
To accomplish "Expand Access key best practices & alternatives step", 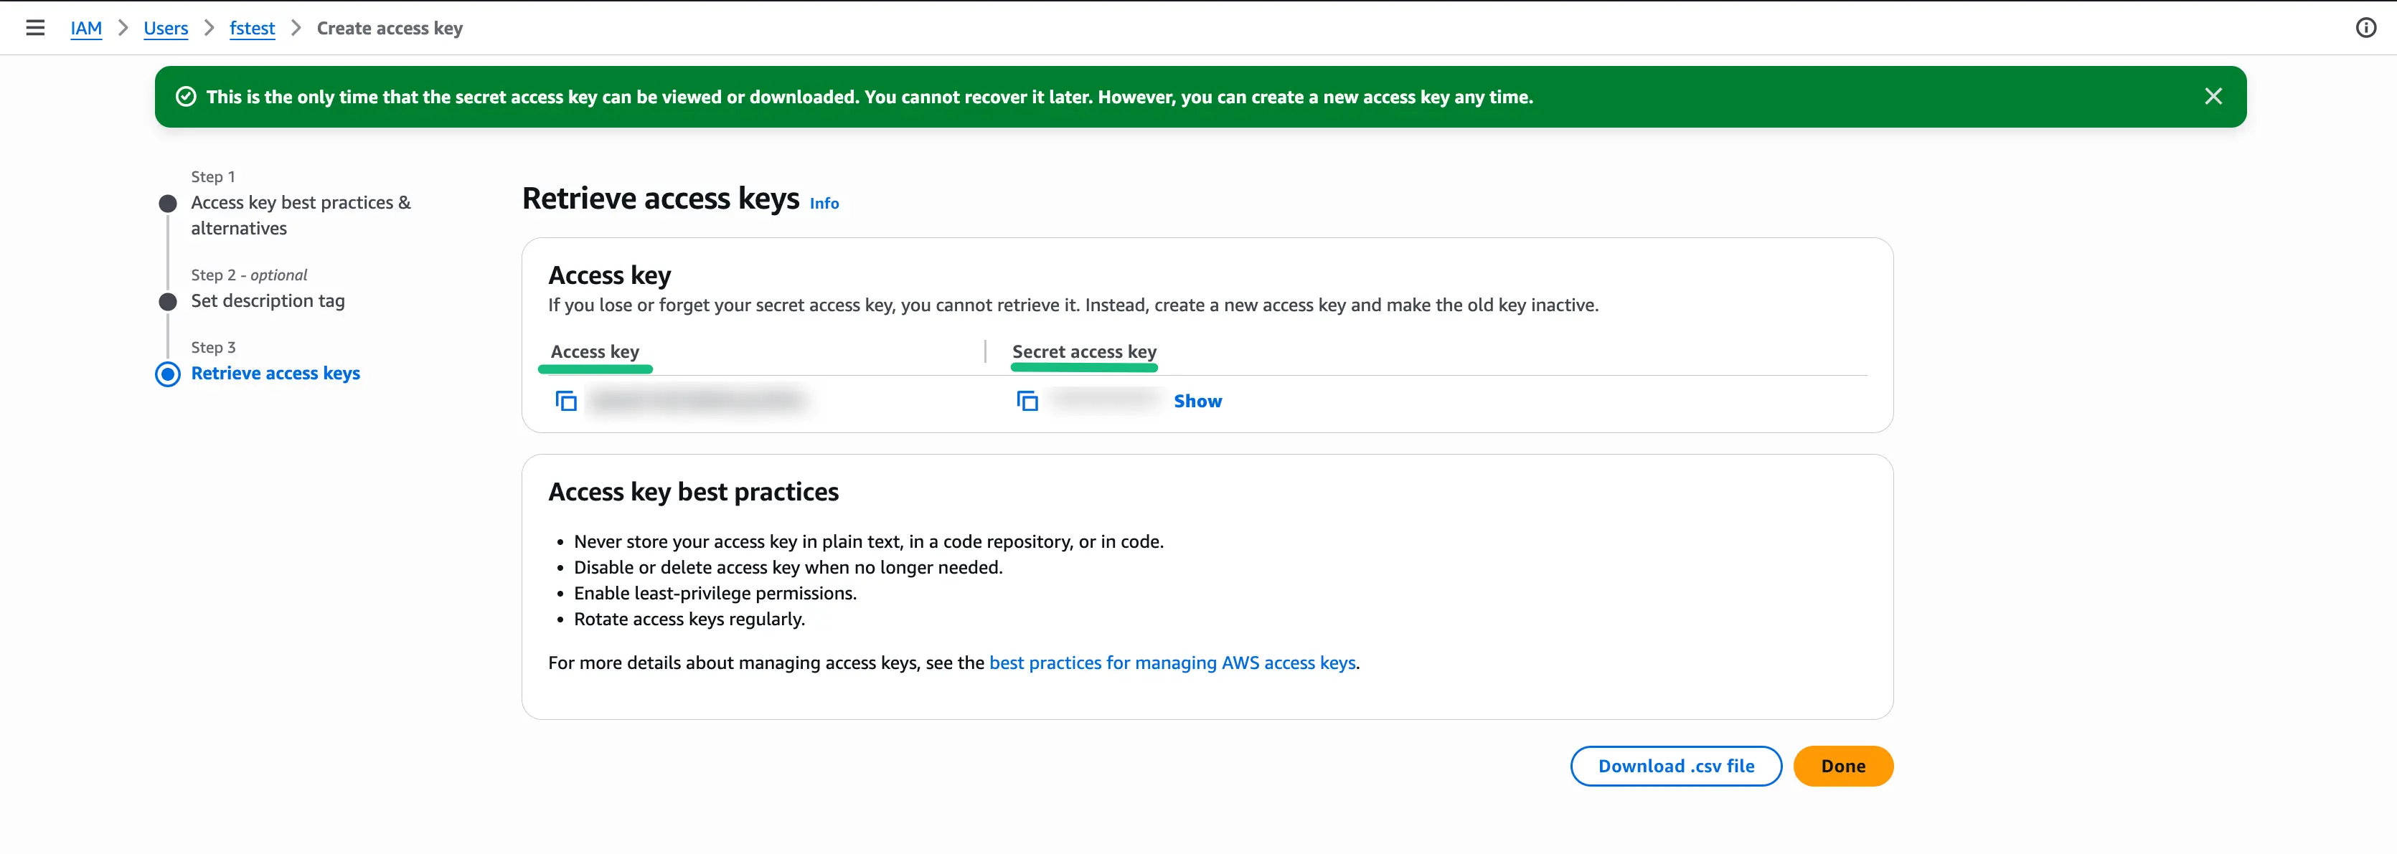I will click(300, 214).
